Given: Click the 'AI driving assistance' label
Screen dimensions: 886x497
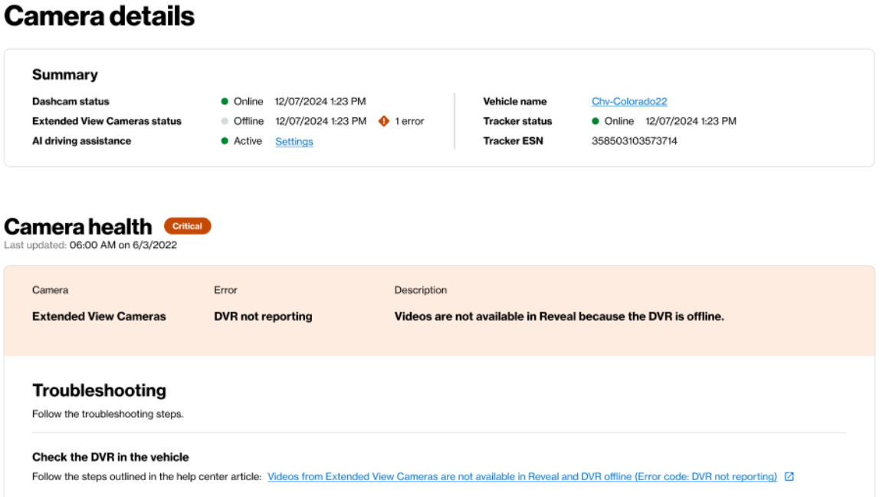Looking at the screenshot, I should point(81,141).
